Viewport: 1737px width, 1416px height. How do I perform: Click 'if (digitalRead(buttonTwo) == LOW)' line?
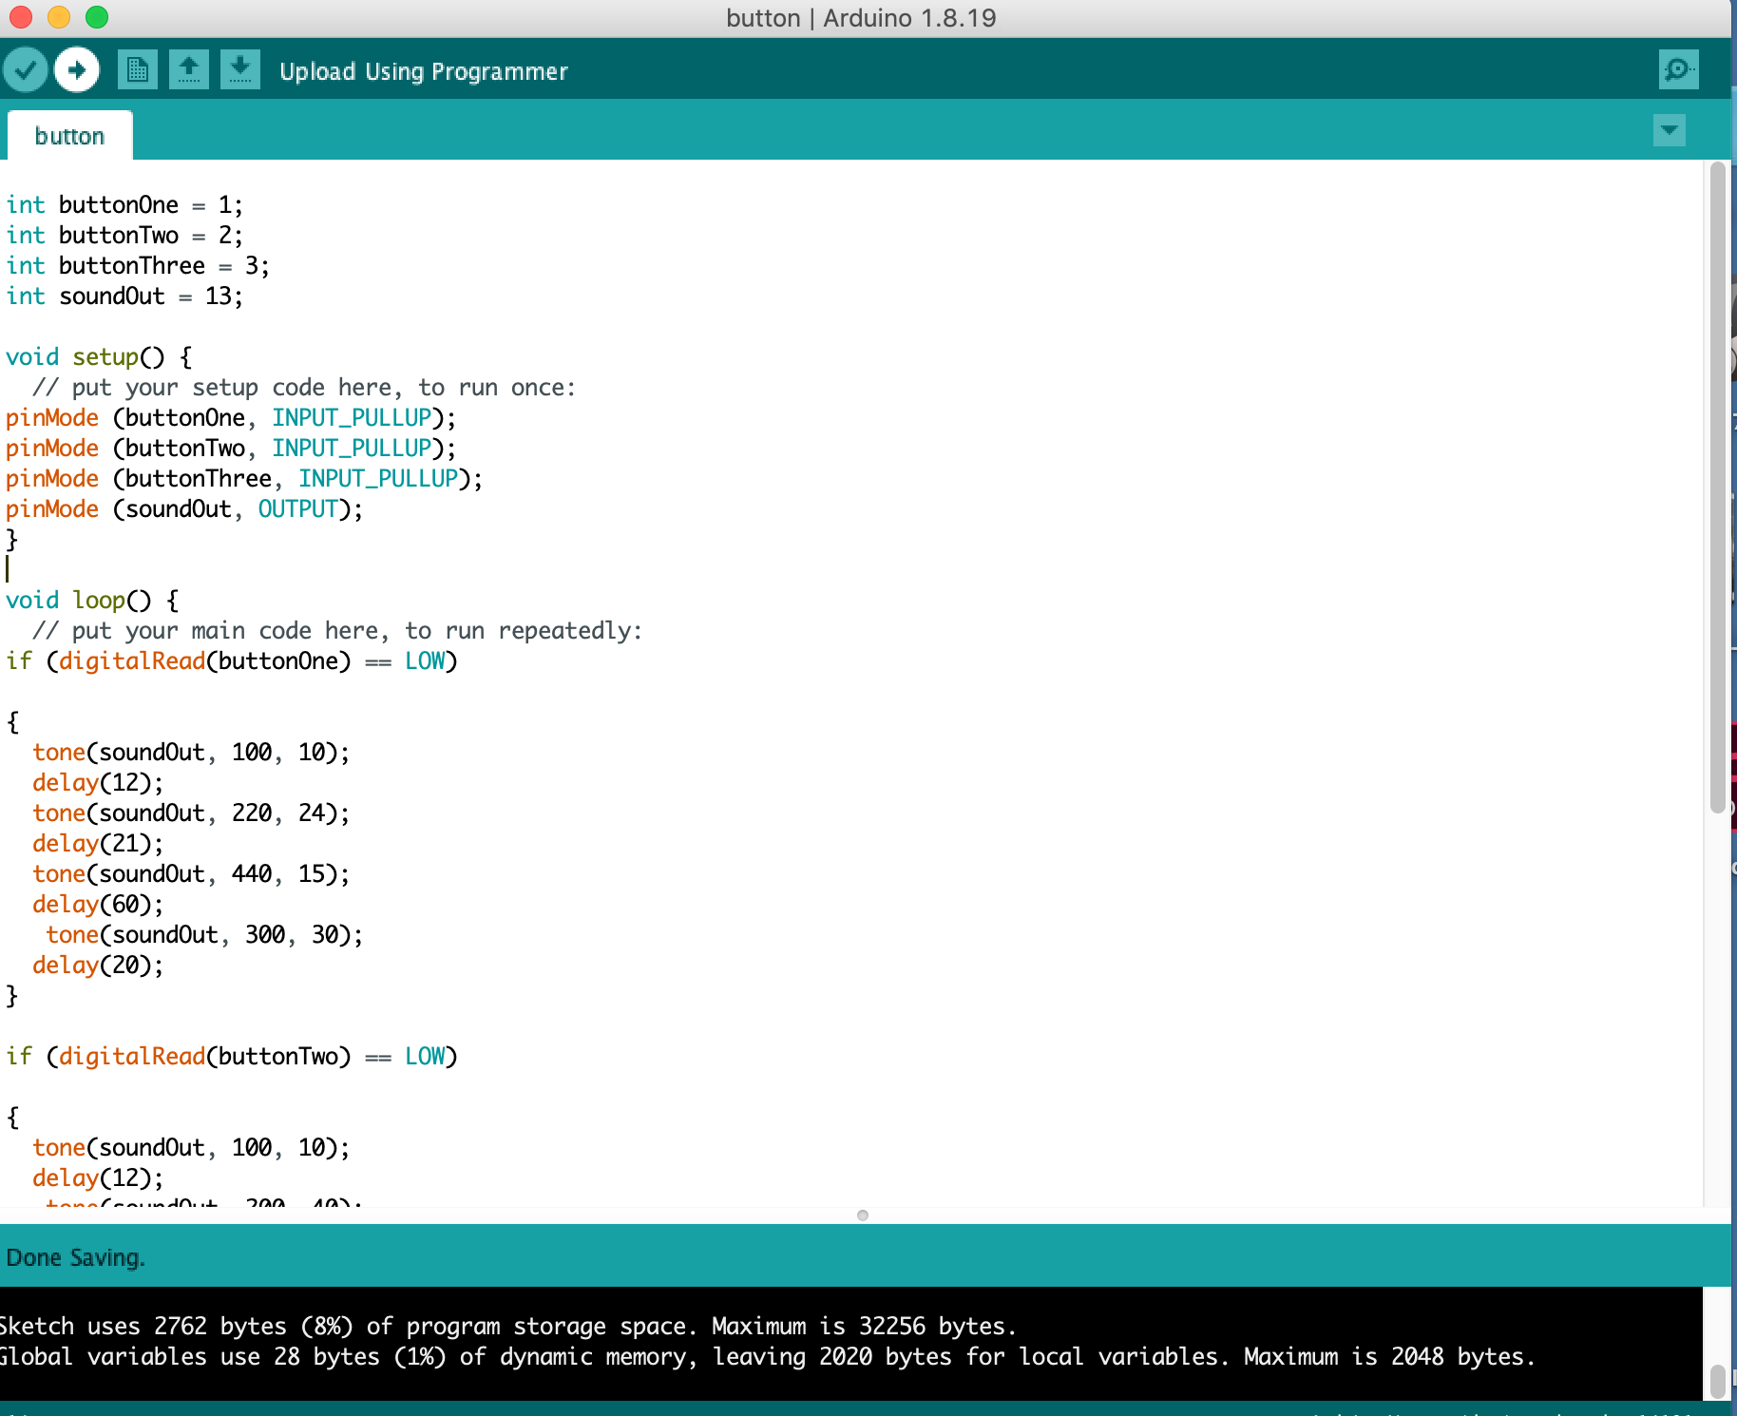pos(232,1057)
